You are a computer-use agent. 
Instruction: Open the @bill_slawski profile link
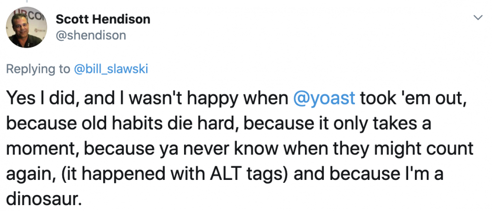[111, 69]
